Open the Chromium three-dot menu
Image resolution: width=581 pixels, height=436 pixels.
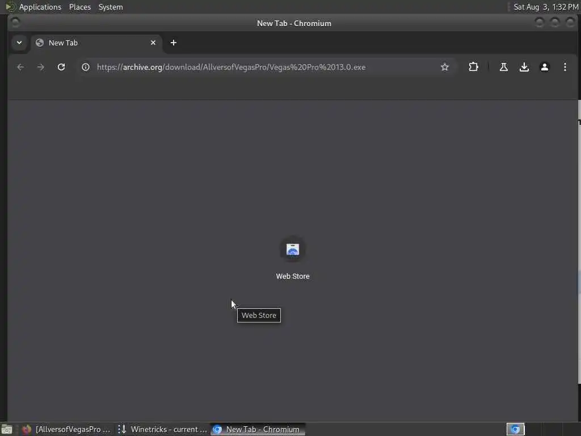565,67
